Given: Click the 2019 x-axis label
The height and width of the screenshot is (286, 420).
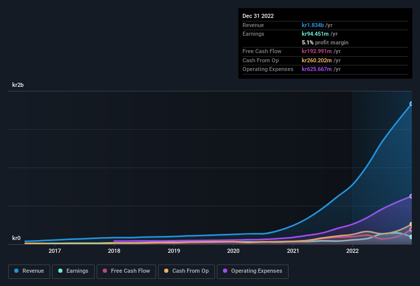Looking at the screenshot, I should pos(174,251).
